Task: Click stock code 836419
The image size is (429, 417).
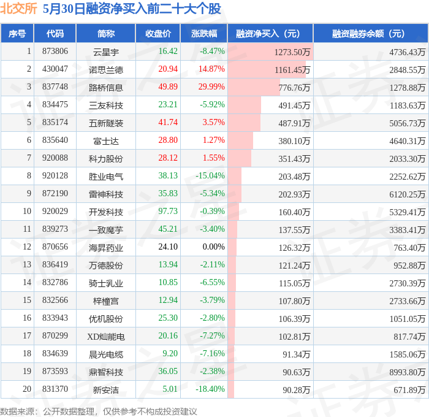Action: (x=55, y=264)
